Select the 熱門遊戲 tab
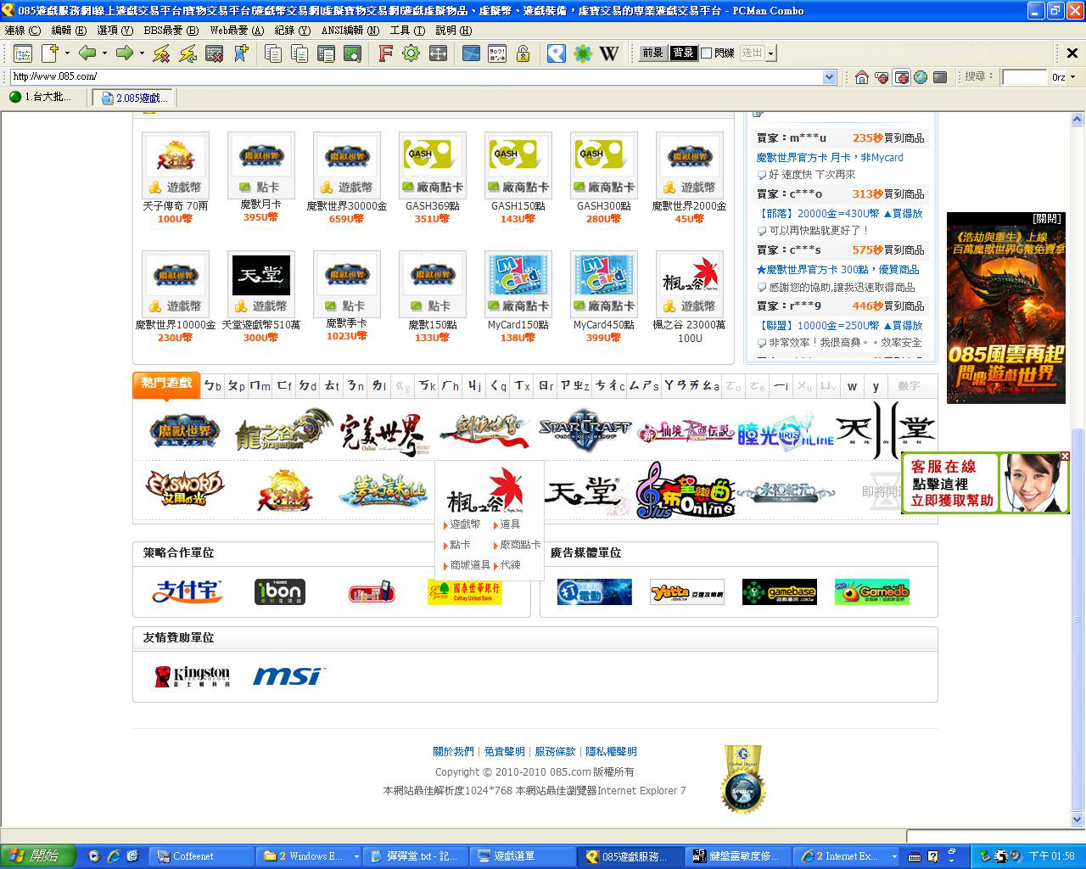 [x=166, y=384]
